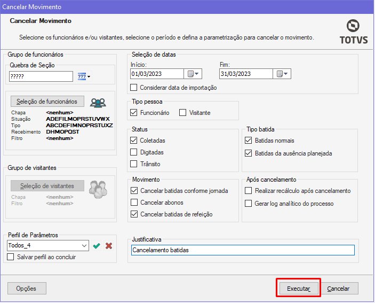Click the red X delete profile icon

point(109,246)
